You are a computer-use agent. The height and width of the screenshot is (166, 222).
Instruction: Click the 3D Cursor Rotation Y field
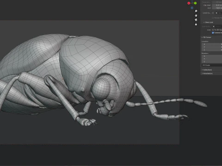pyautogui.click(x=212, y=59)
